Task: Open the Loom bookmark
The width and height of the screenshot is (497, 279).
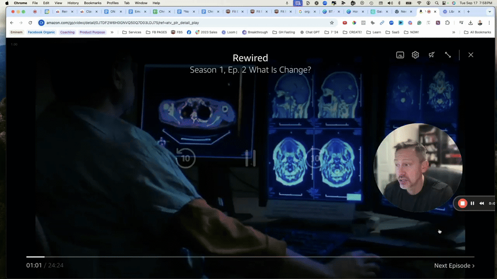Action: click(230, 32)
